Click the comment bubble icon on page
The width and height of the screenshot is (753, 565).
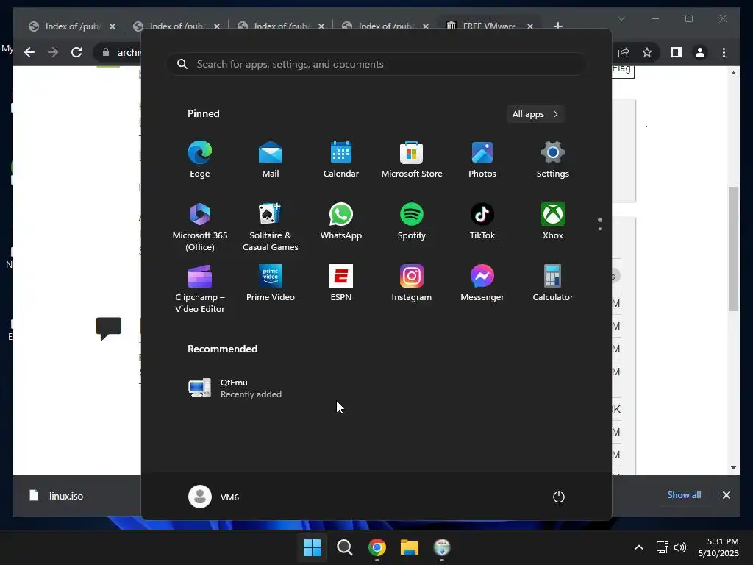pyautogui.click(x=109, y=329)
